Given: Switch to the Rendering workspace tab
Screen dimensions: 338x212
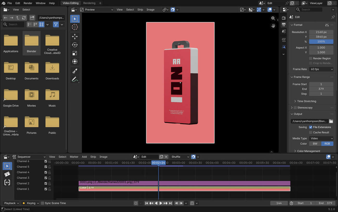Looking at the screenshot, I should pyautogui.click(x=89, y=3).
